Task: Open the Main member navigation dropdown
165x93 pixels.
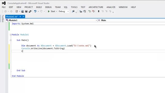Action: click(131, 20)
